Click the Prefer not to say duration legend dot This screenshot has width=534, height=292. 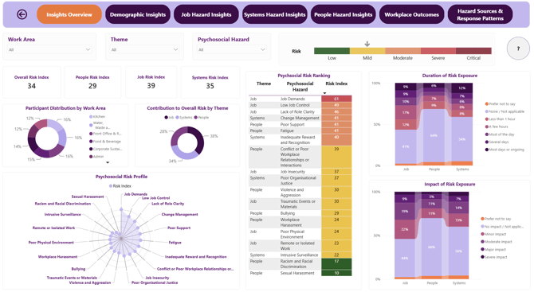point(487,103)
